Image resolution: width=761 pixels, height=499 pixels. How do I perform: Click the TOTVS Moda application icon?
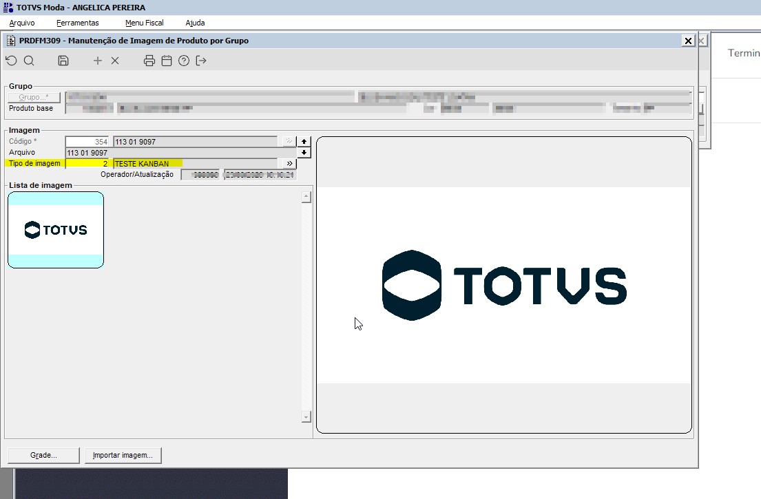pyautogui.click(x=8, y=8)
